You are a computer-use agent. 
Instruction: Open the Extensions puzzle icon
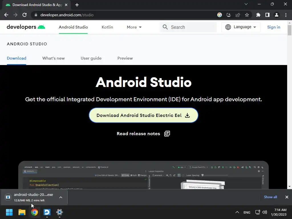coord(258,15)
